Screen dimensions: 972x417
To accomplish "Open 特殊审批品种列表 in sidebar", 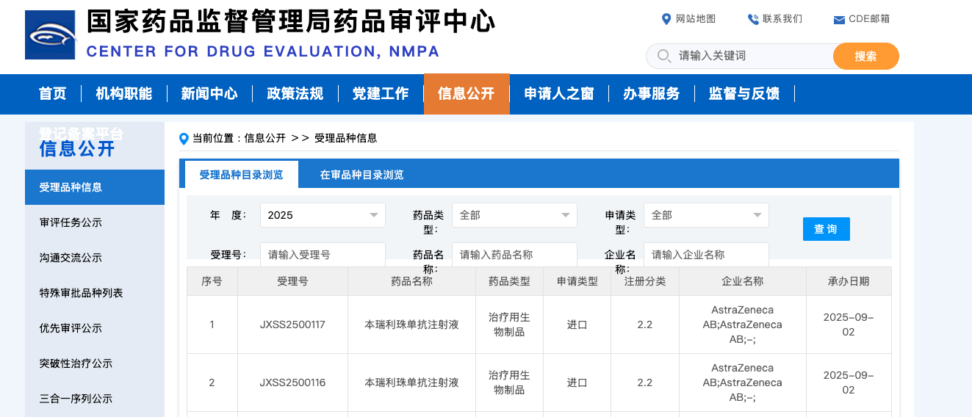I will click(x=95, y=293).
